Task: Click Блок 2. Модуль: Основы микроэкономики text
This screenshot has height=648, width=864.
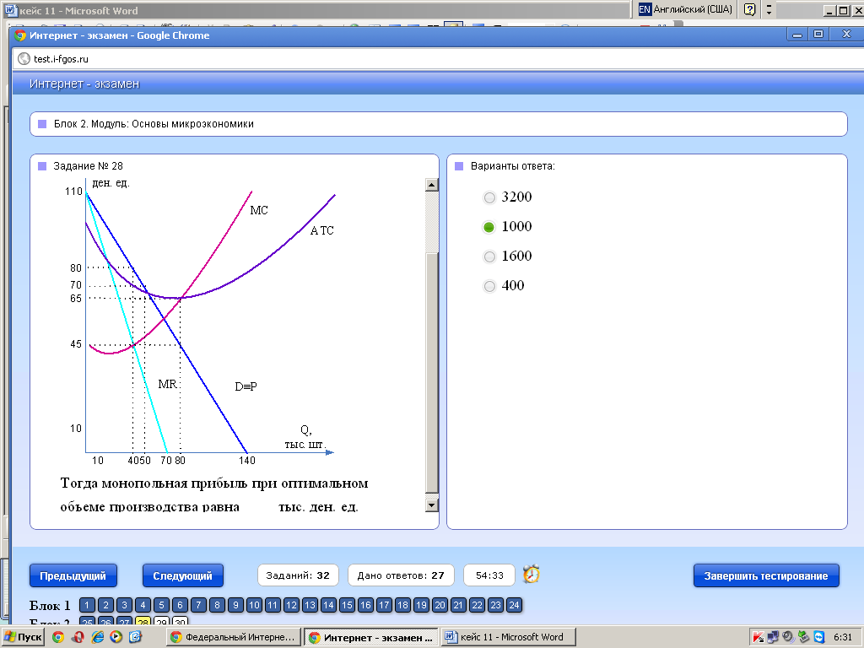Action: click(154, 124)
